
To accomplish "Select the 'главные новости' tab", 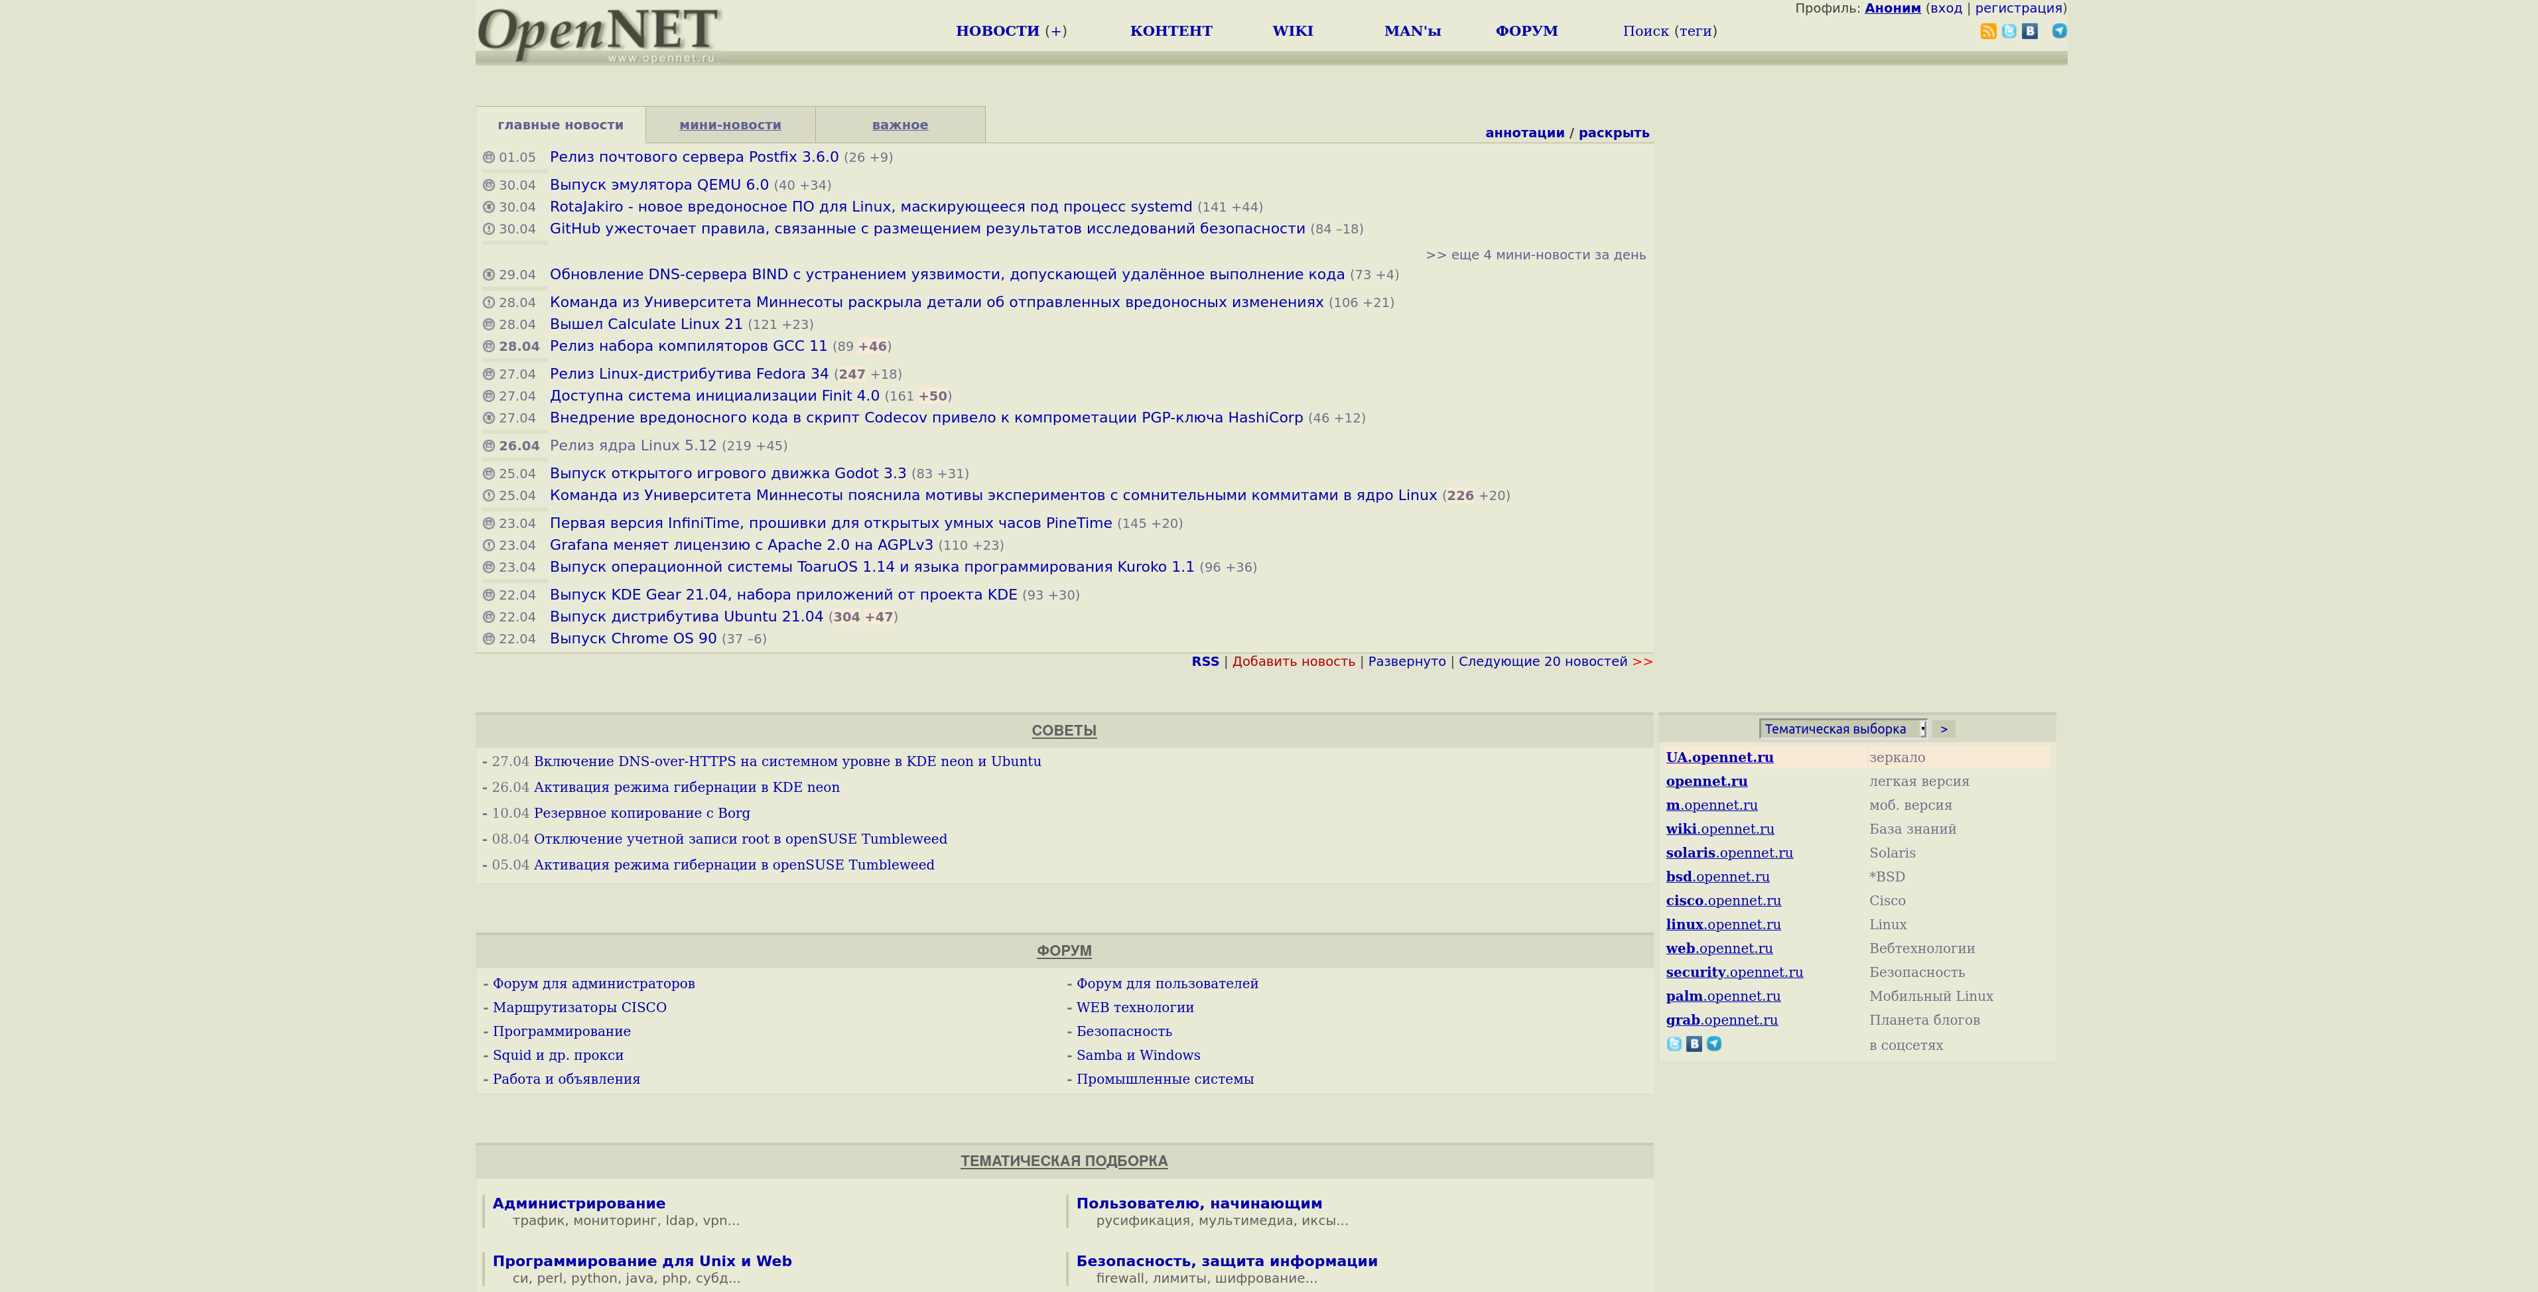I will [x=561, y=125].
